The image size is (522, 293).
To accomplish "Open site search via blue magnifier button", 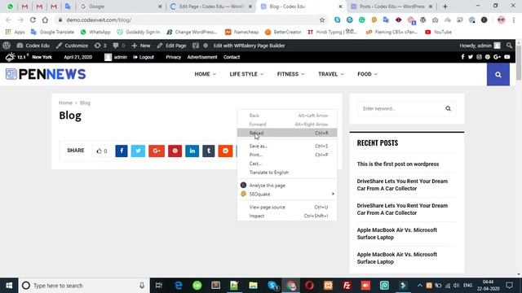I will point(498,74).
